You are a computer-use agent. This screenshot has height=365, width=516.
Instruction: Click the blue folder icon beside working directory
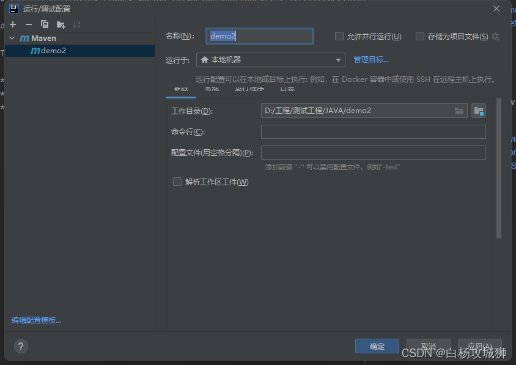pos(479,111)
